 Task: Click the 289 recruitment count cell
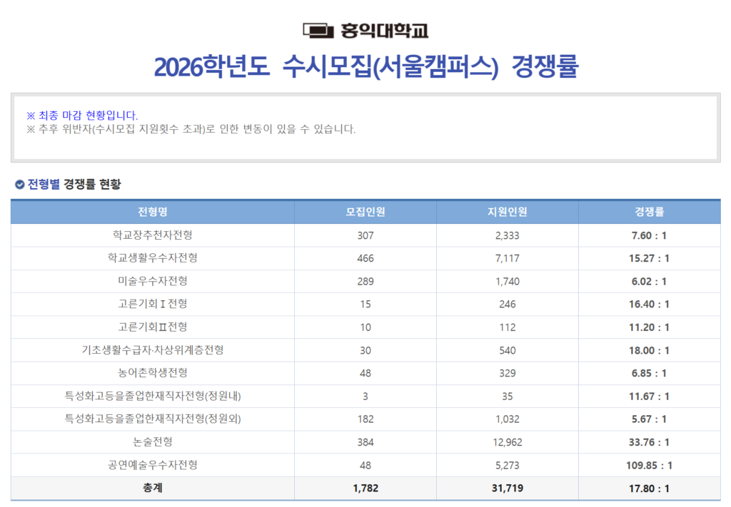(365, 282)
